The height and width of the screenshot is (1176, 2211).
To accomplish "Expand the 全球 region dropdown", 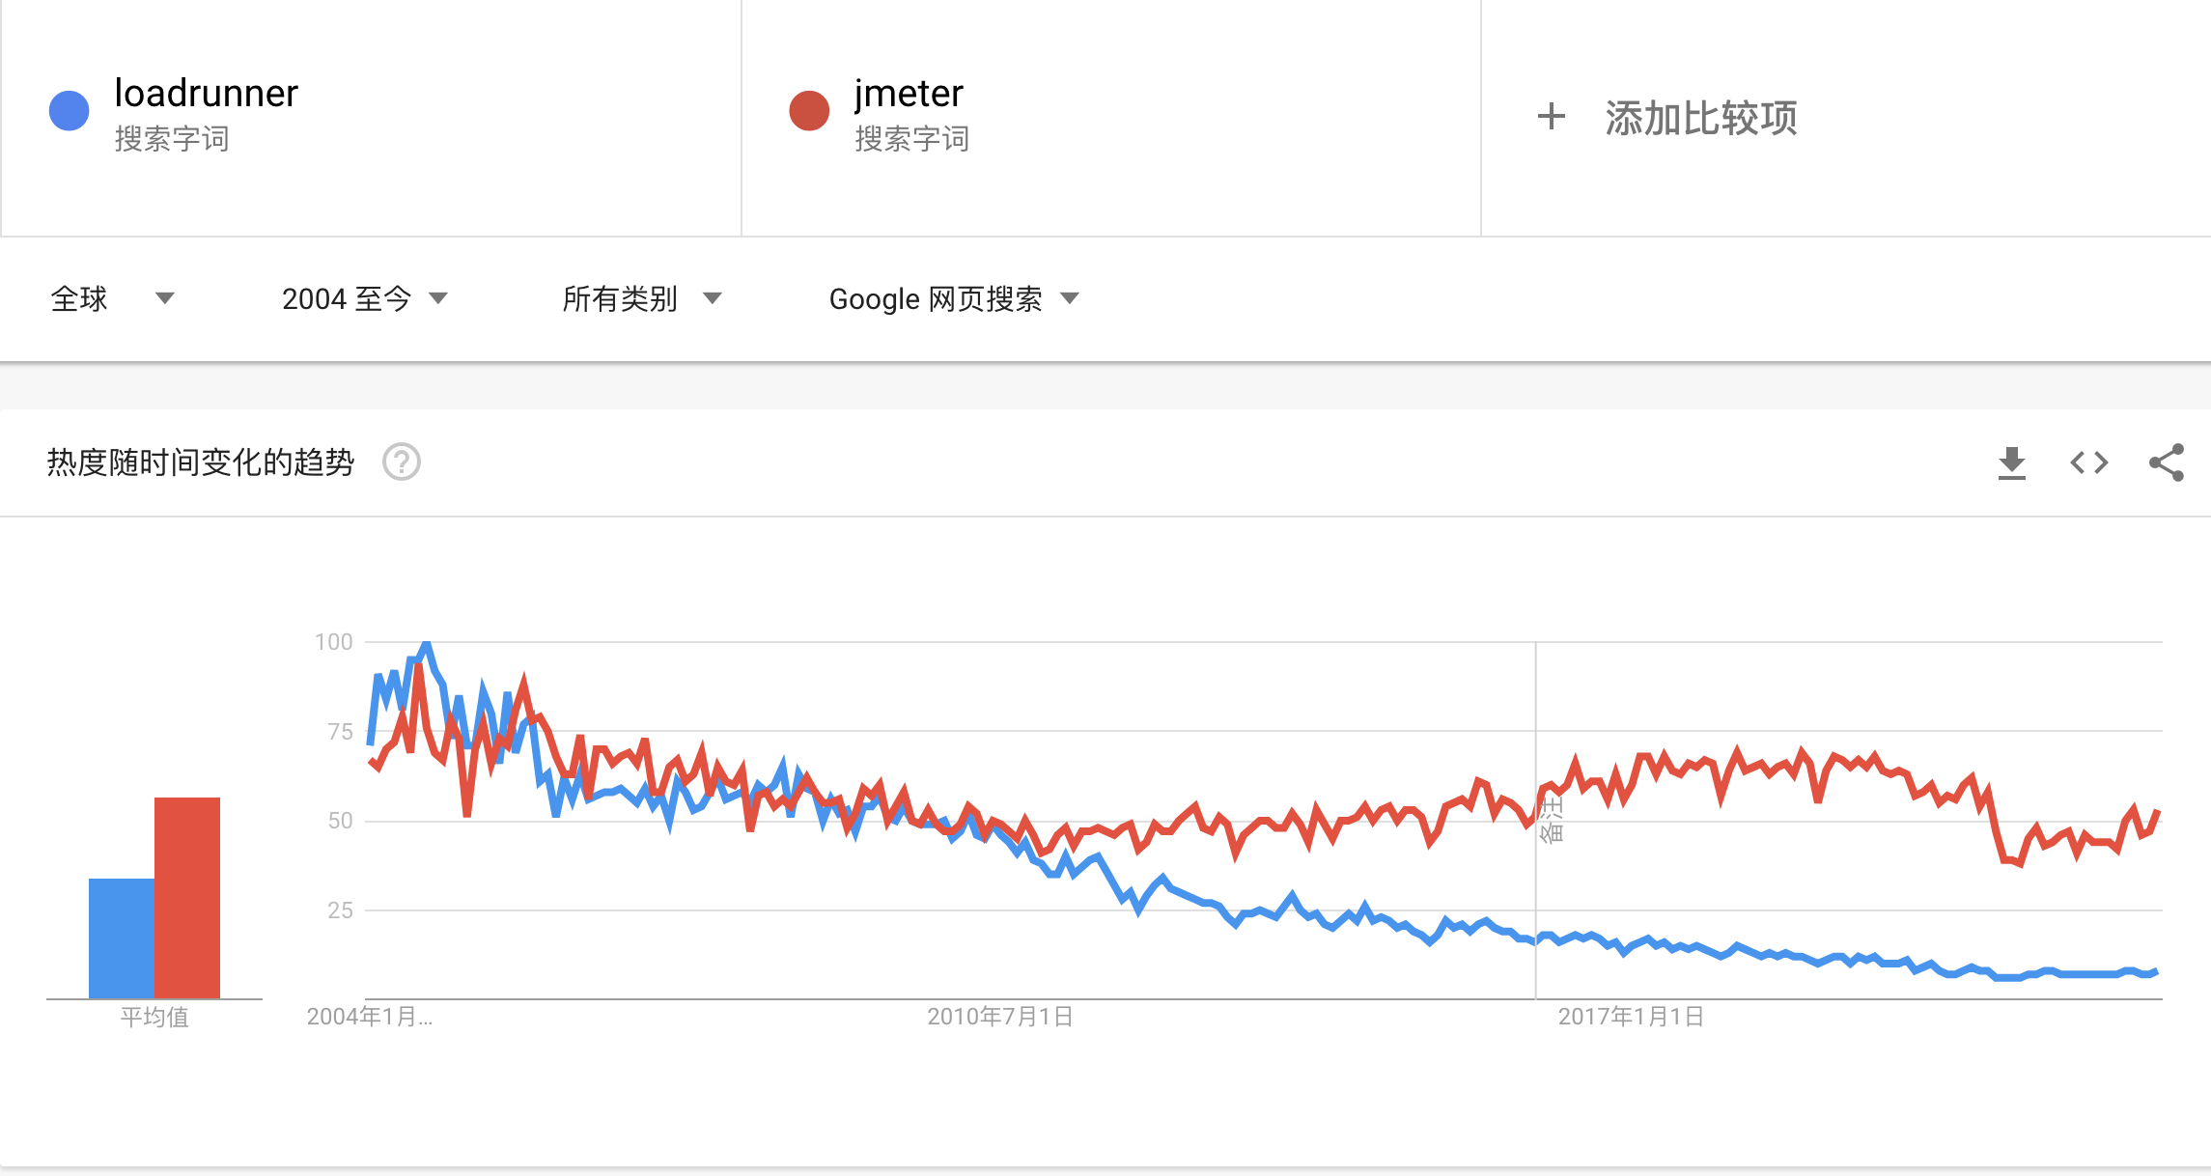I will [x=112, y=298].
